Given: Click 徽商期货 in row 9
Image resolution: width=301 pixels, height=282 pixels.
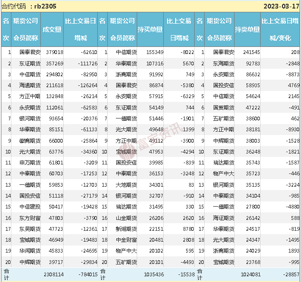Looking at the screenshot, I should coord(30,141).
